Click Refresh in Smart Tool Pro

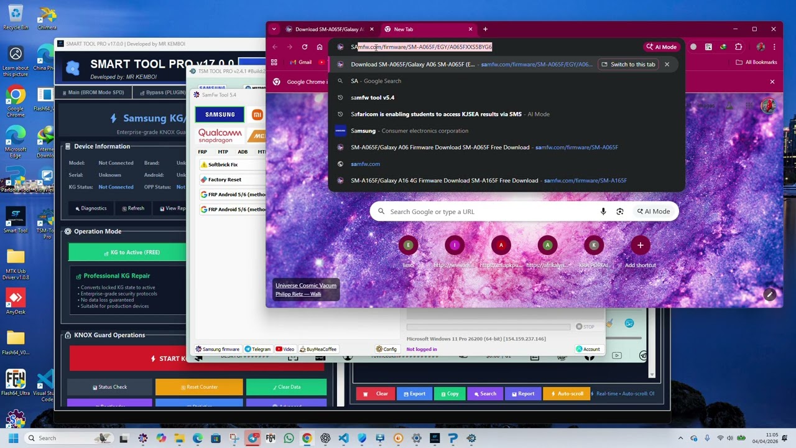[x=133, y=208]
